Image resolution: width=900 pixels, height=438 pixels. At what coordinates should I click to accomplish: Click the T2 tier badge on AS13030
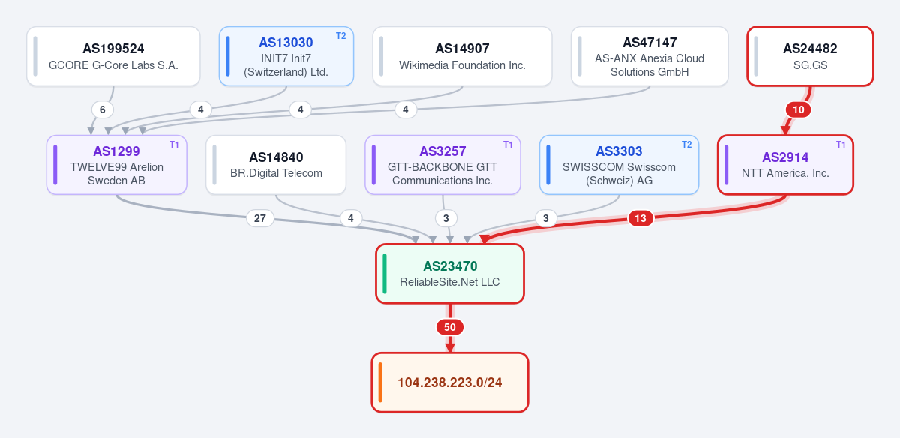pyautogui.click(x=341, y=36)
